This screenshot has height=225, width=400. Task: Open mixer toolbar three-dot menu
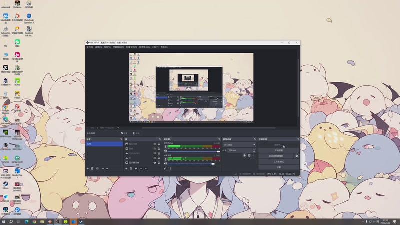point(170,168)
